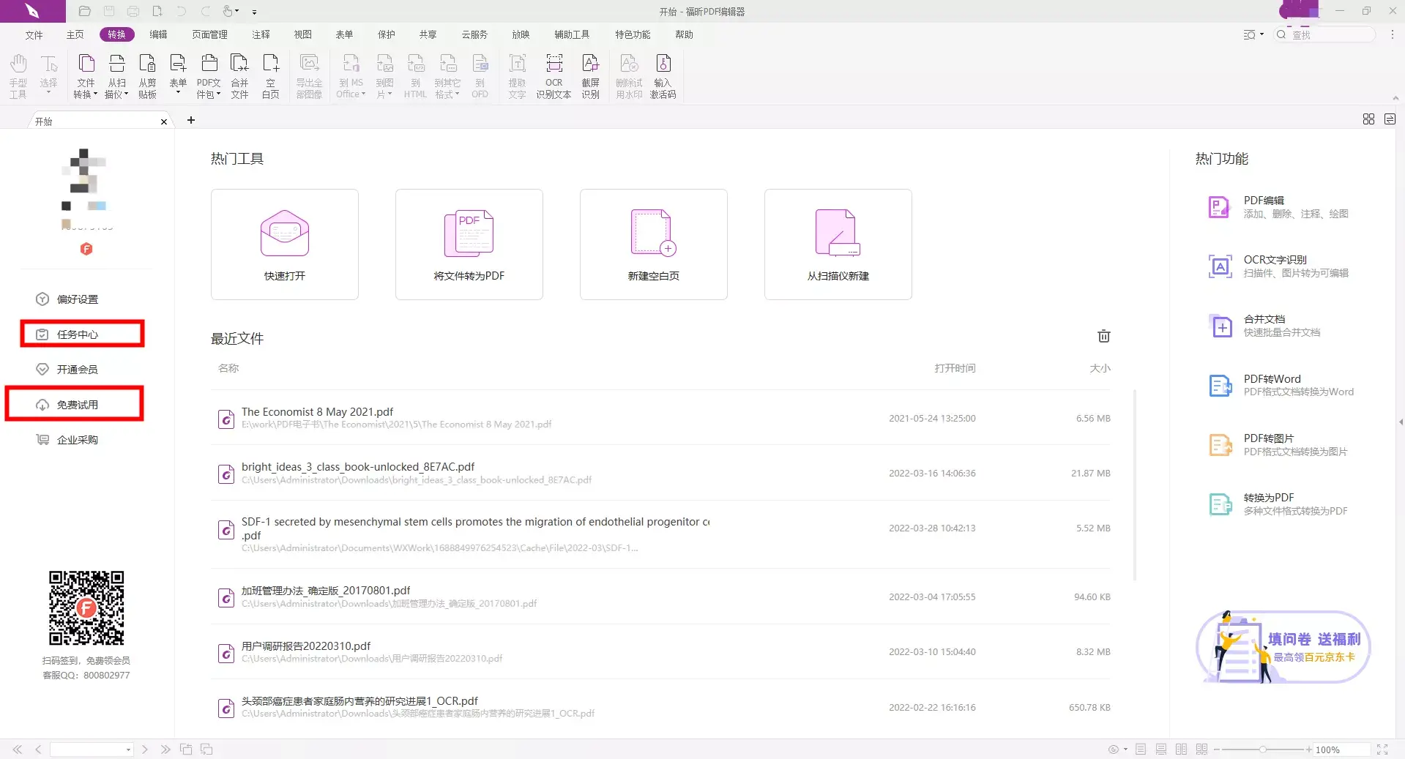Click the Redo arrow in quick access bar
The height and width of the screenshot is (759, 1405).
[206, 11]
